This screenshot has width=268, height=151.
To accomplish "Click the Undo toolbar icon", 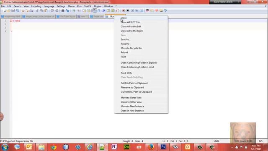I will coord(52,10).
